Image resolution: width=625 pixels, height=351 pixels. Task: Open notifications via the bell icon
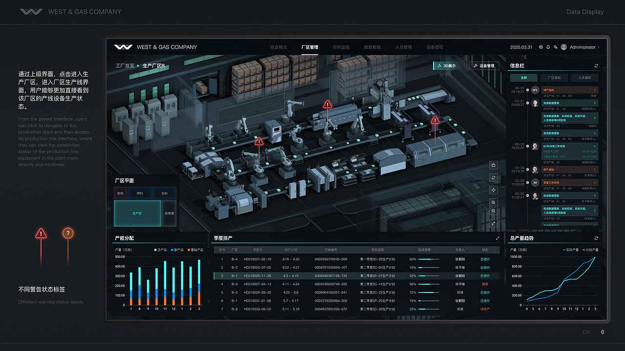coord(548,47)
